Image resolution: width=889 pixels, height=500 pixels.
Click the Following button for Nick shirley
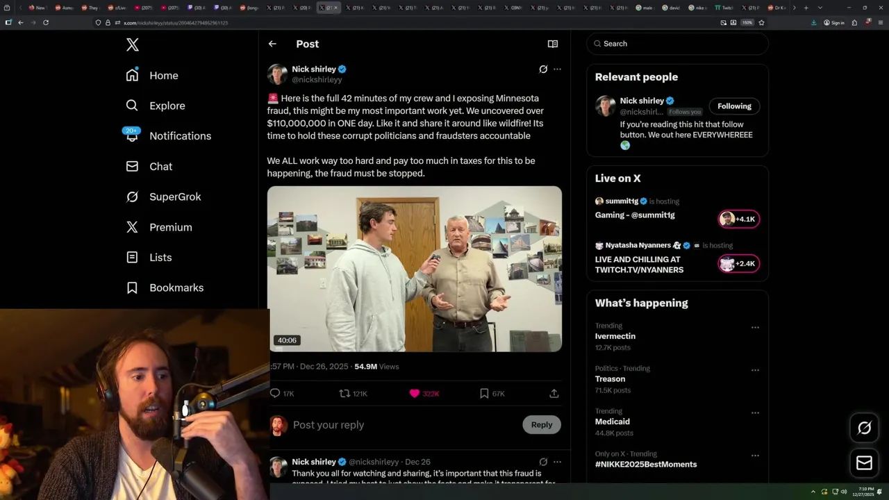pyautogui.click(x=734, y=106)
